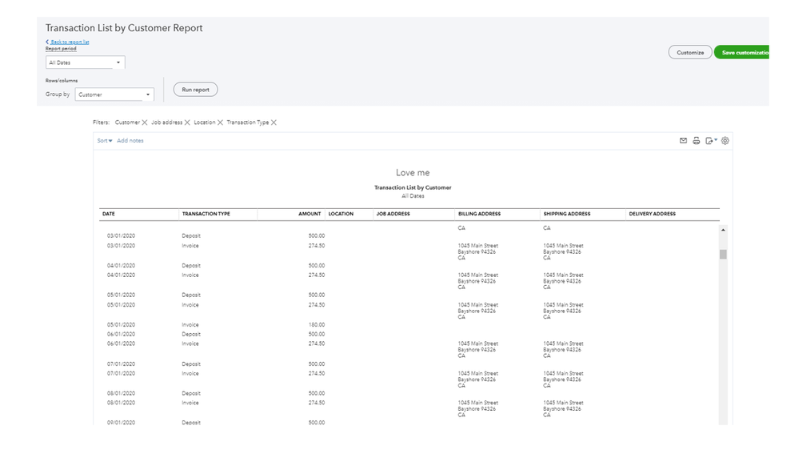The width and height of the screenshot is (799, 450).
Task: Remove the Job address filter X
Action: point(187,123)
